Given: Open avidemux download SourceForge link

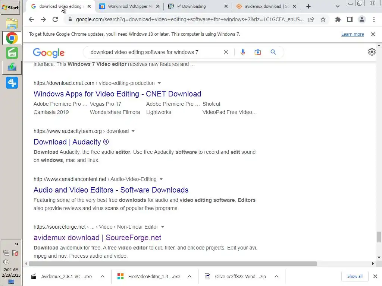Looking at the screenshot, I should (x=97, y=238).
